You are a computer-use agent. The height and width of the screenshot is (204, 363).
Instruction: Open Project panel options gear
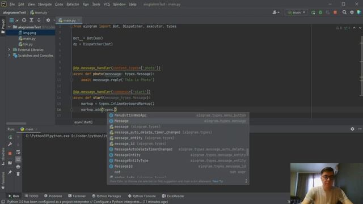48,20
